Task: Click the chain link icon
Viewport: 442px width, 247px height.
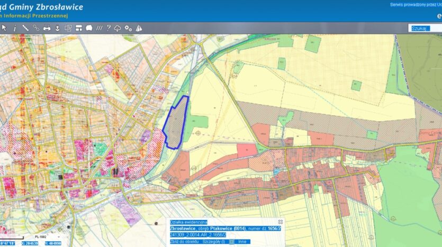Action: (36, 28)
